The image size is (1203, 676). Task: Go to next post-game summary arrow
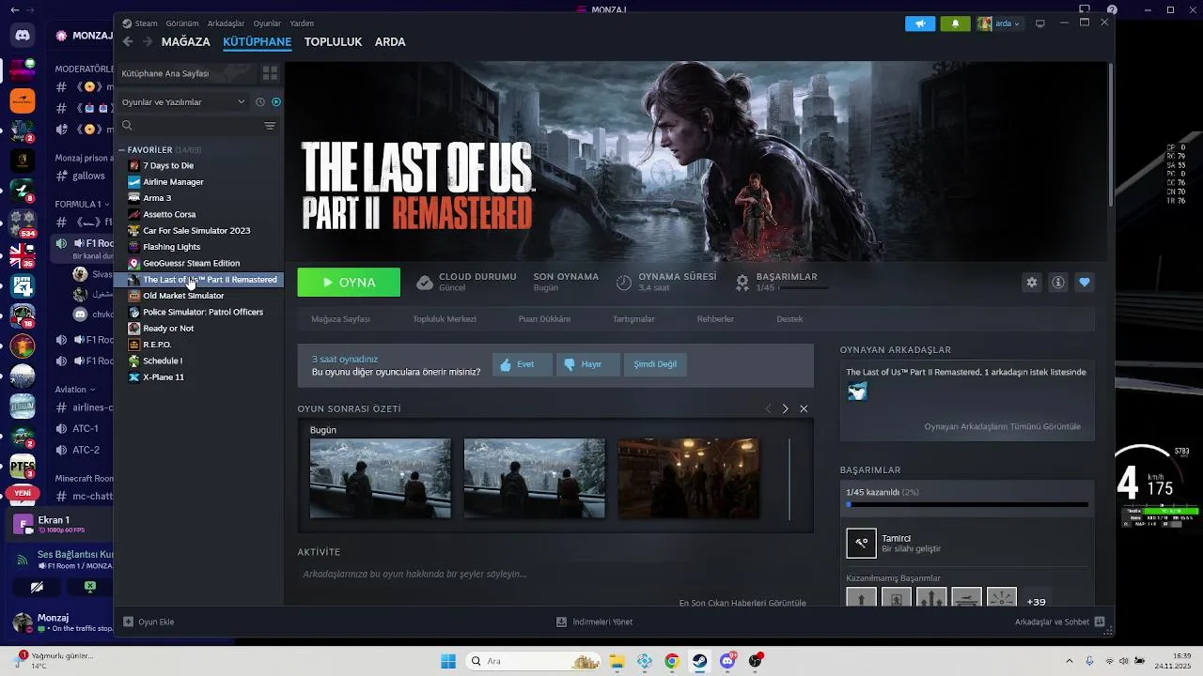786,409
